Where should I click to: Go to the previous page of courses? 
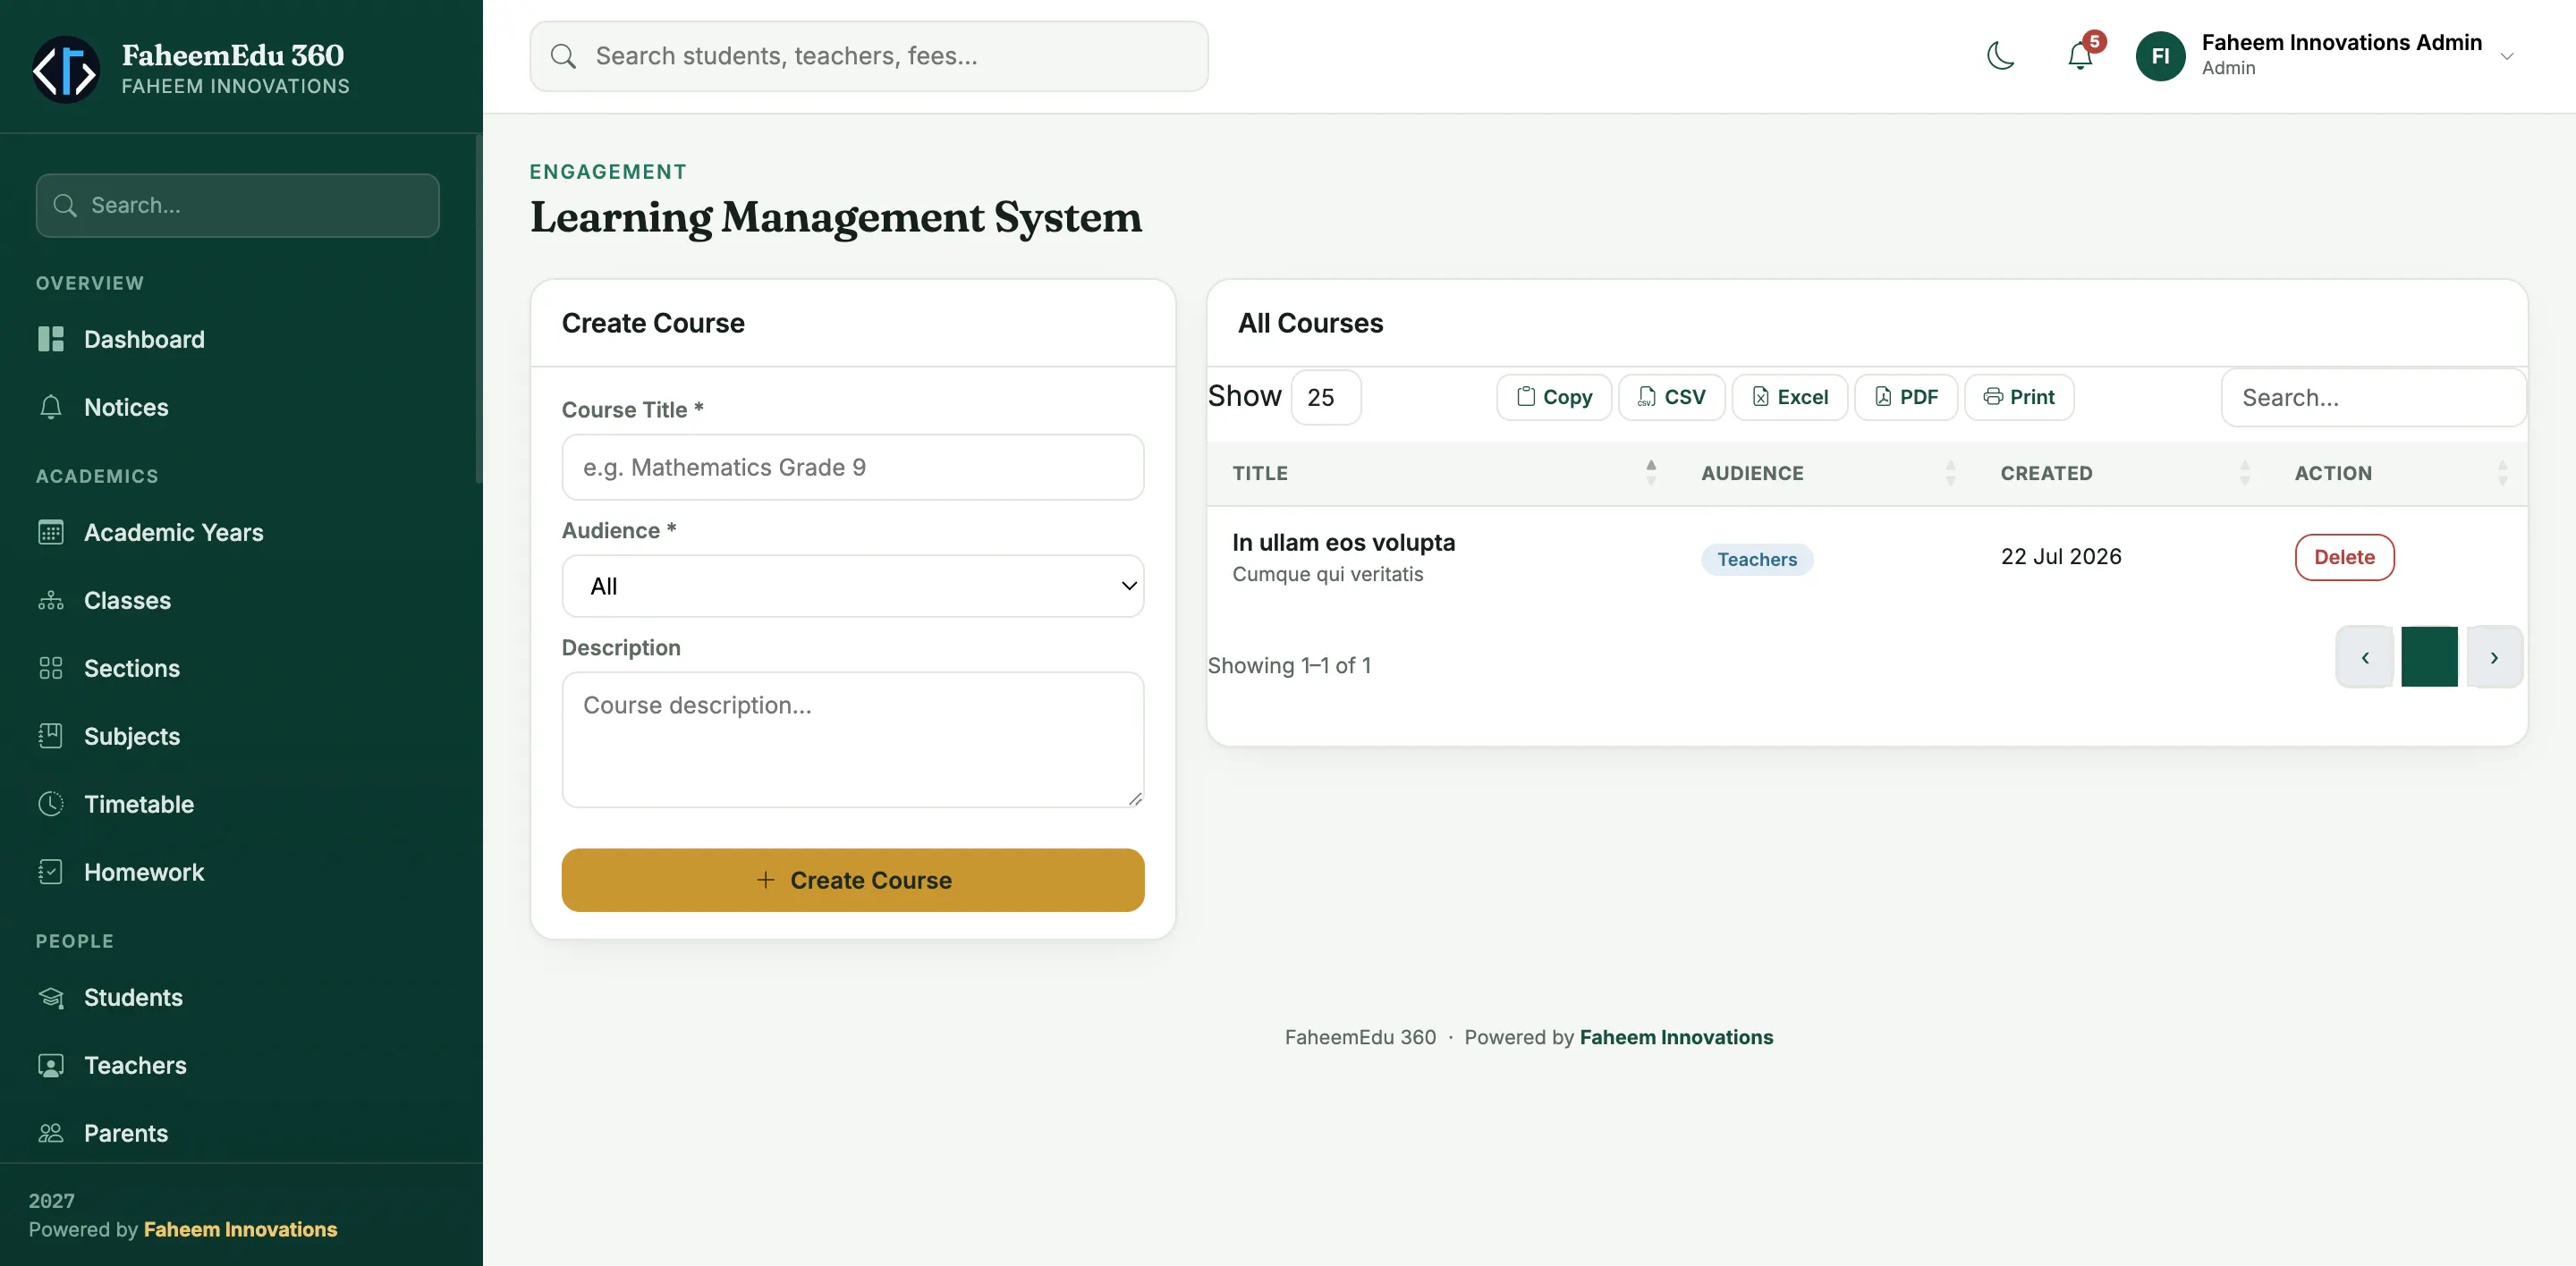point(2365,657)
